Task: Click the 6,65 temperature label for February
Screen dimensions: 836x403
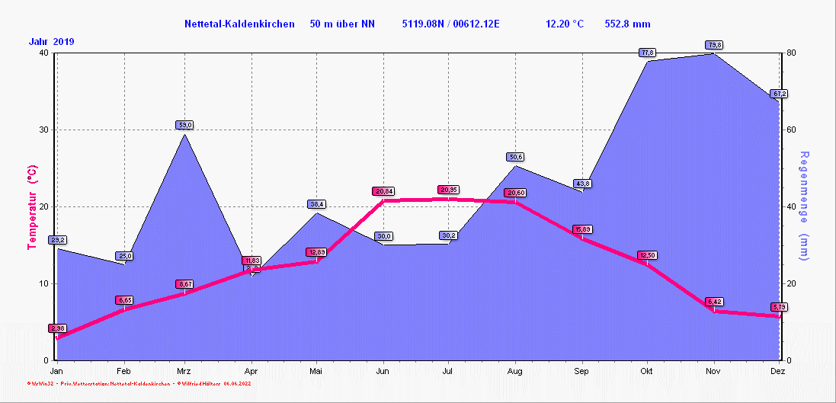Action: tap(124, 300)
